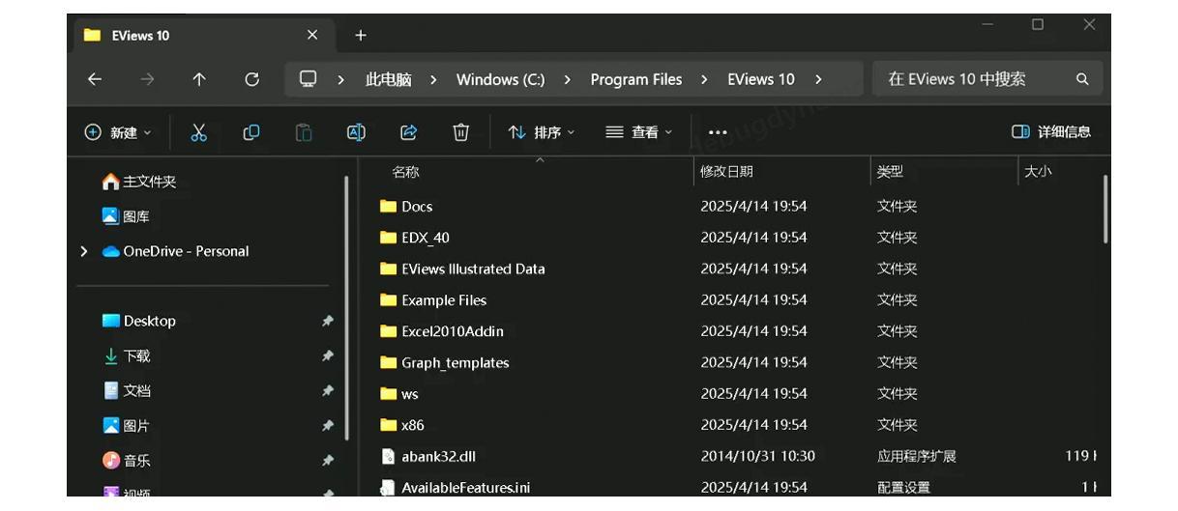Open 图库 in the sidebar
This screenshot has width=1178, height=511.
[126, 216]
